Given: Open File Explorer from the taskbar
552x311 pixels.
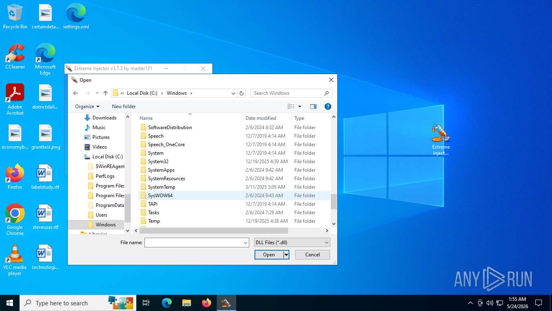Looking at the screenshot, I should pos(186,303).
